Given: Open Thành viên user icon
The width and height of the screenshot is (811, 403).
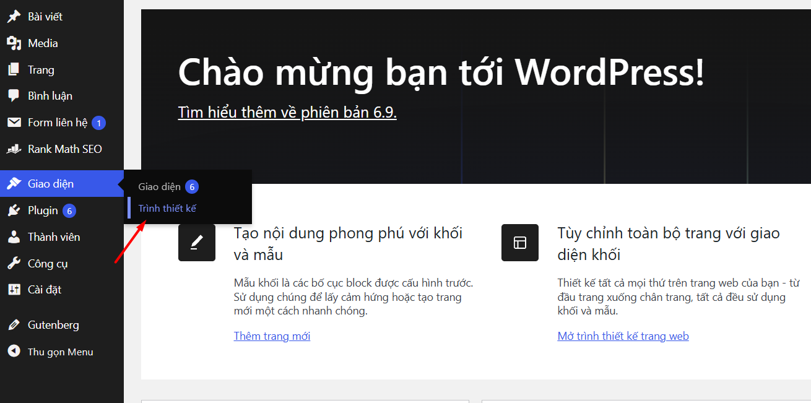Looking at the screenshot, I should (13, 236).
